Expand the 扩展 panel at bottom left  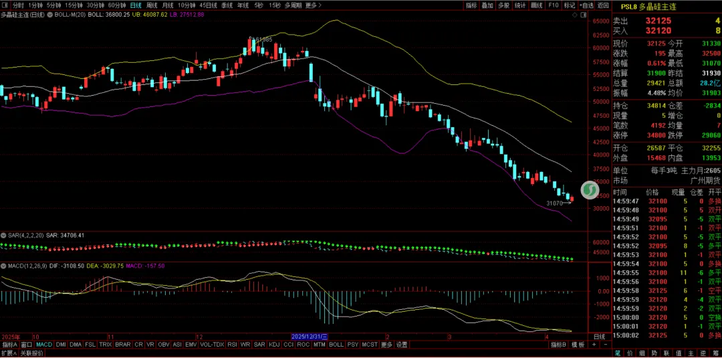(x=9, y=353)
